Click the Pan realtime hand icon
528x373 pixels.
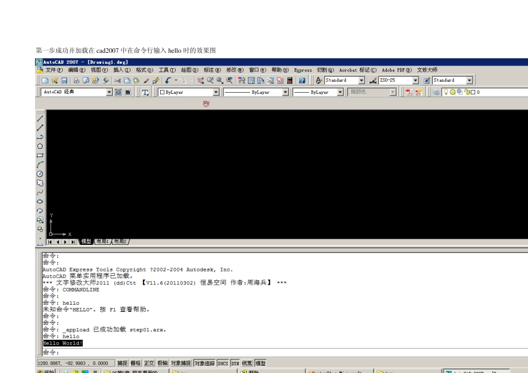click(201, 80)
